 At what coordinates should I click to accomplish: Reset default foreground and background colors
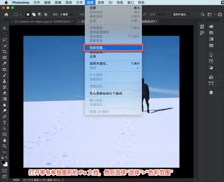tap(2, 158)
